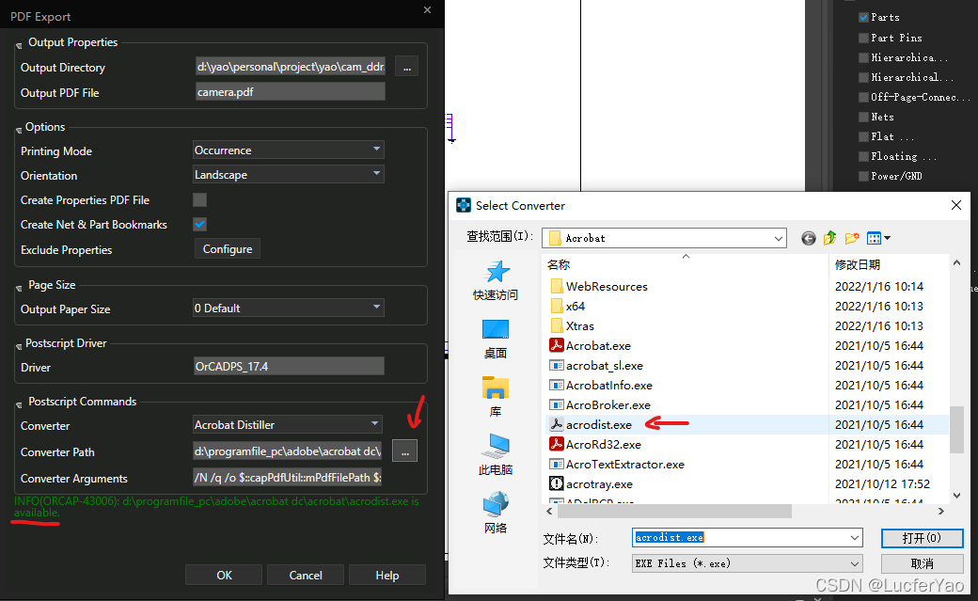Click the Select Converter dialog app icon

(464, 205)
